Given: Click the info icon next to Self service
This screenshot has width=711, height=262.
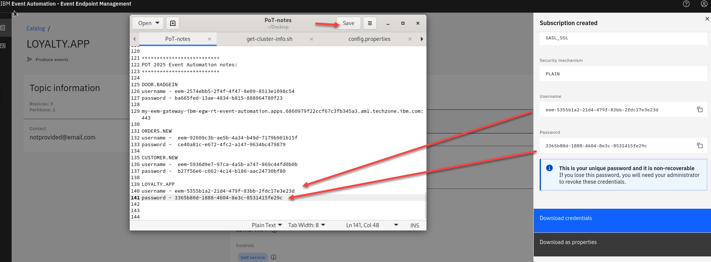Looking at the screenshot, I should 274,257.
